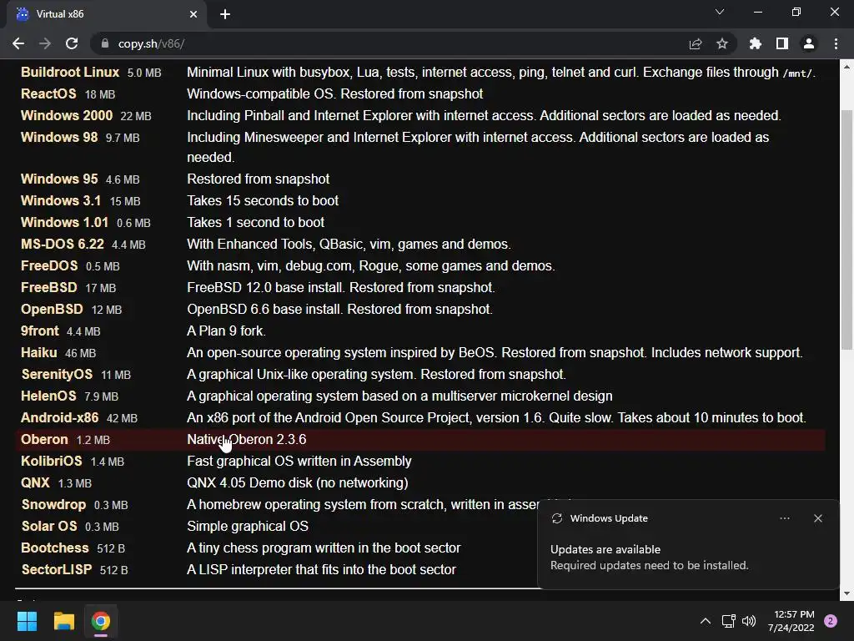The image size is (854, 641).
Task: Reload the copy.sh page
Action: pos(72,43)
